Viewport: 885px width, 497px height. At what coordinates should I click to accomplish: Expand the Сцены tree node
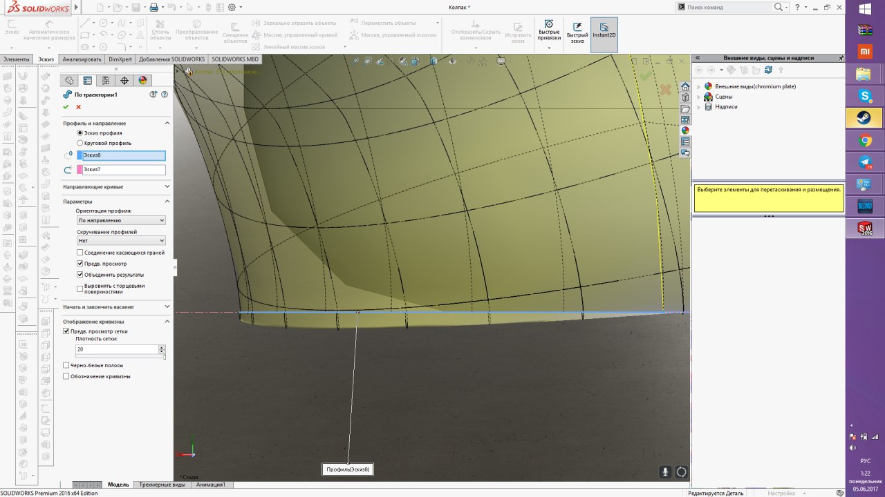coord(698,97)
